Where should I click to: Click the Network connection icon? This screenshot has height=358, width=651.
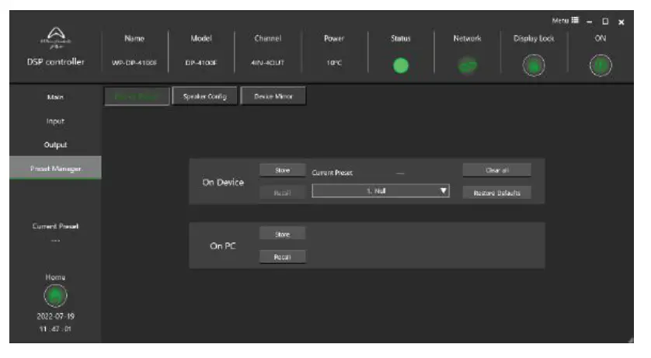point(468,65)
